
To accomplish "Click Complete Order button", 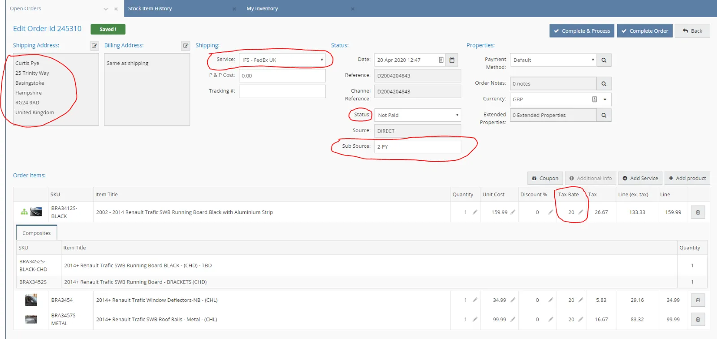I will (645, 31).
